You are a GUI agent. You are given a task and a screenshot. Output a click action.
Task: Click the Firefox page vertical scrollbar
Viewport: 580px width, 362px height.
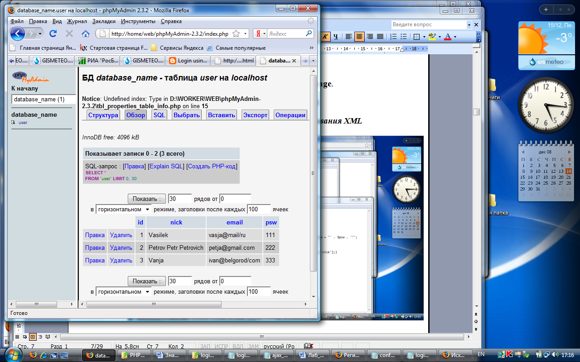point(313,174)
